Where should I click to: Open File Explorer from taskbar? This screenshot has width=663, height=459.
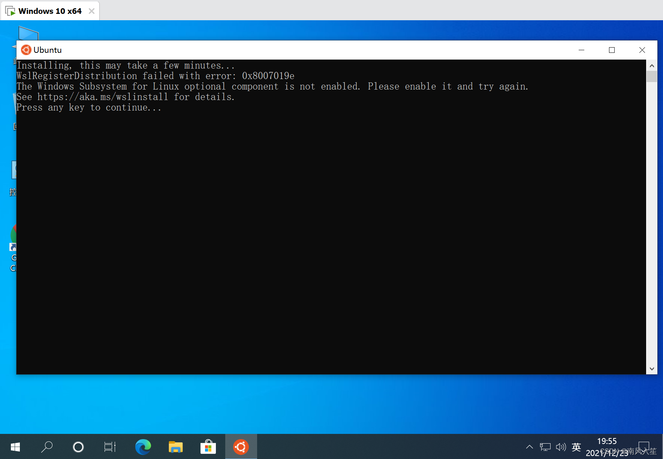point(175,447)
